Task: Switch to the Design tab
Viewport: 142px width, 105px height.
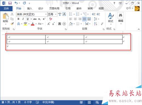Action: [41, 8]
